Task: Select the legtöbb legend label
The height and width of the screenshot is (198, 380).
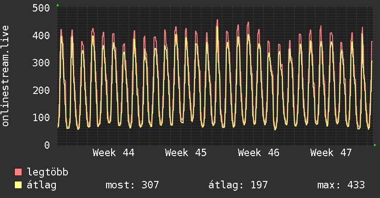Action: click(x=48, y=172)
